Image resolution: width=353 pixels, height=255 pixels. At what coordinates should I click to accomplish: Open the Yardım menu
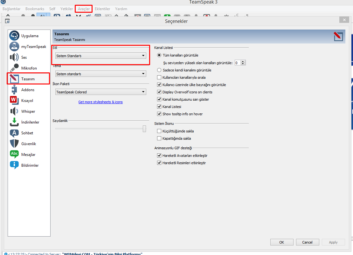(x=121, y=9)
